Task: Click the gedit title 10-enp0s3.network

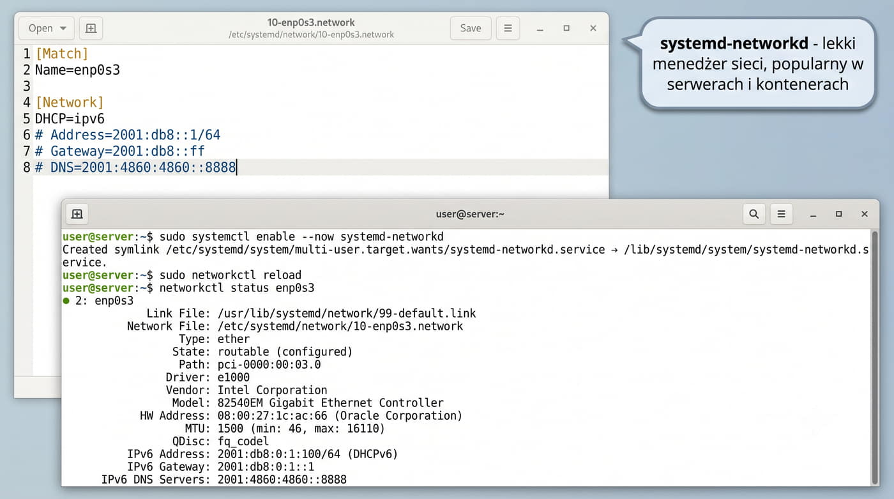Action: (311, 22)
